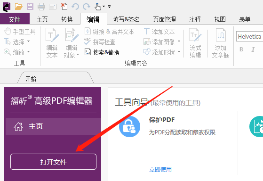Image resolution: width=263 pixels, height=181 pixels.
Task: Click the teal tool icon beside 保护PDF card
Action: click(x=256, y=126)
